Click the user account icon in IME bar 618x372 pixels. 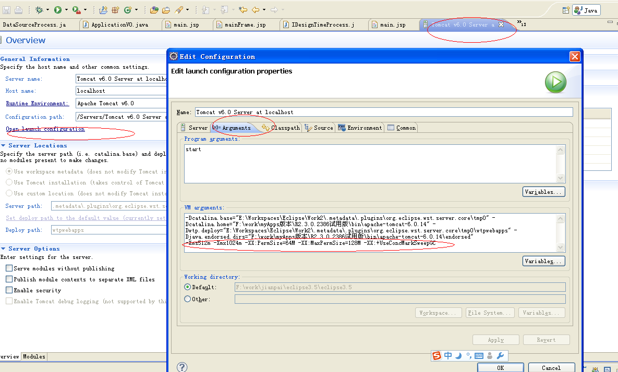point(490,356)
